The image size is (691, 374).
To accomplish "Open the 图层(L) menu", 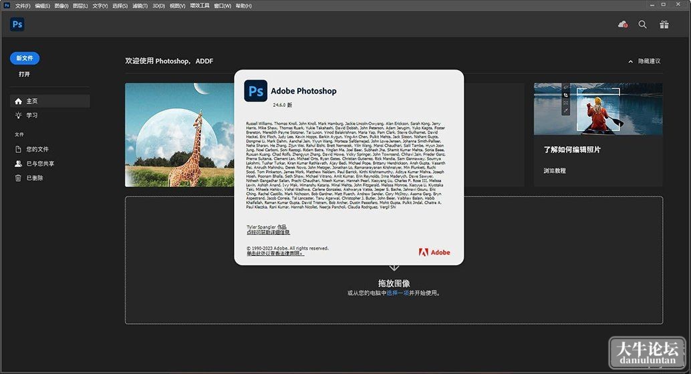I will point(80,6).
